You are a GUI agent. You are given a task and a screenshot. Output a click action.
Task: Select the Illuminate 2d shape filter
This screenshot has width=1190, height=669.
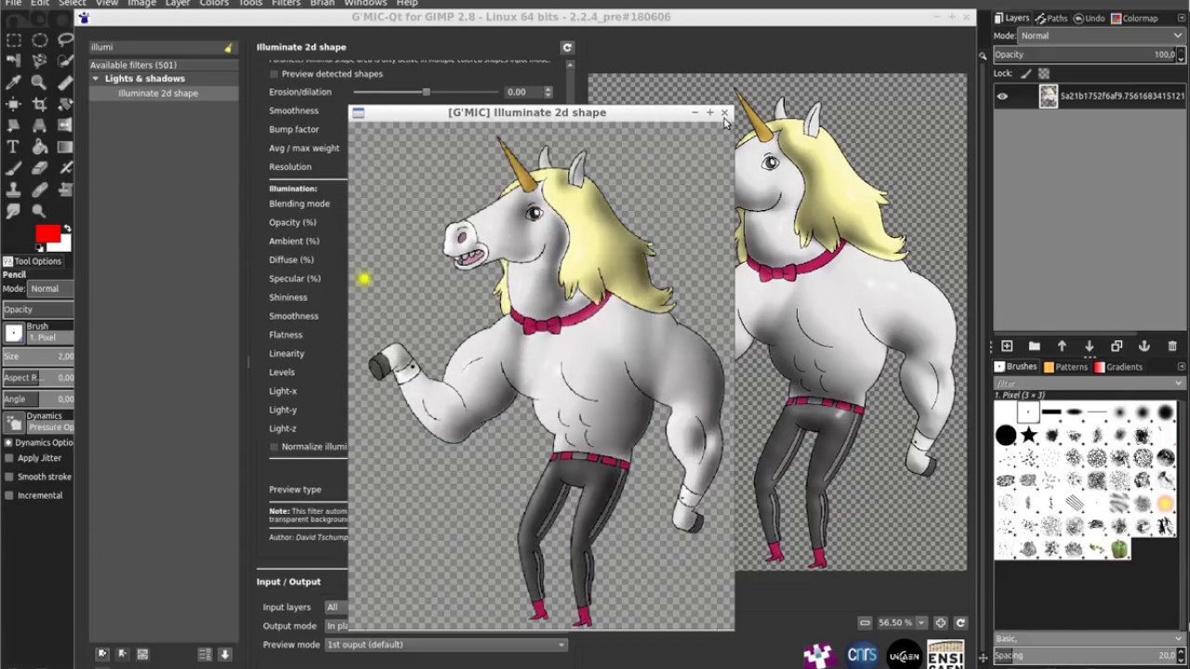(x=158, y=93)
